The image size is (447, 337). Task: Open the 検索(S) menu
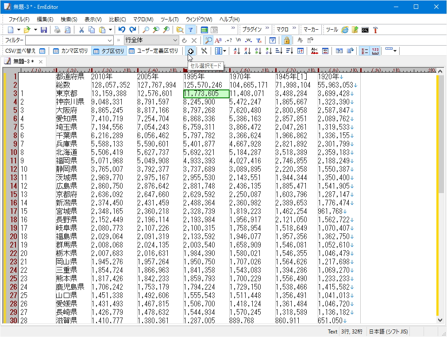point(69,19)
